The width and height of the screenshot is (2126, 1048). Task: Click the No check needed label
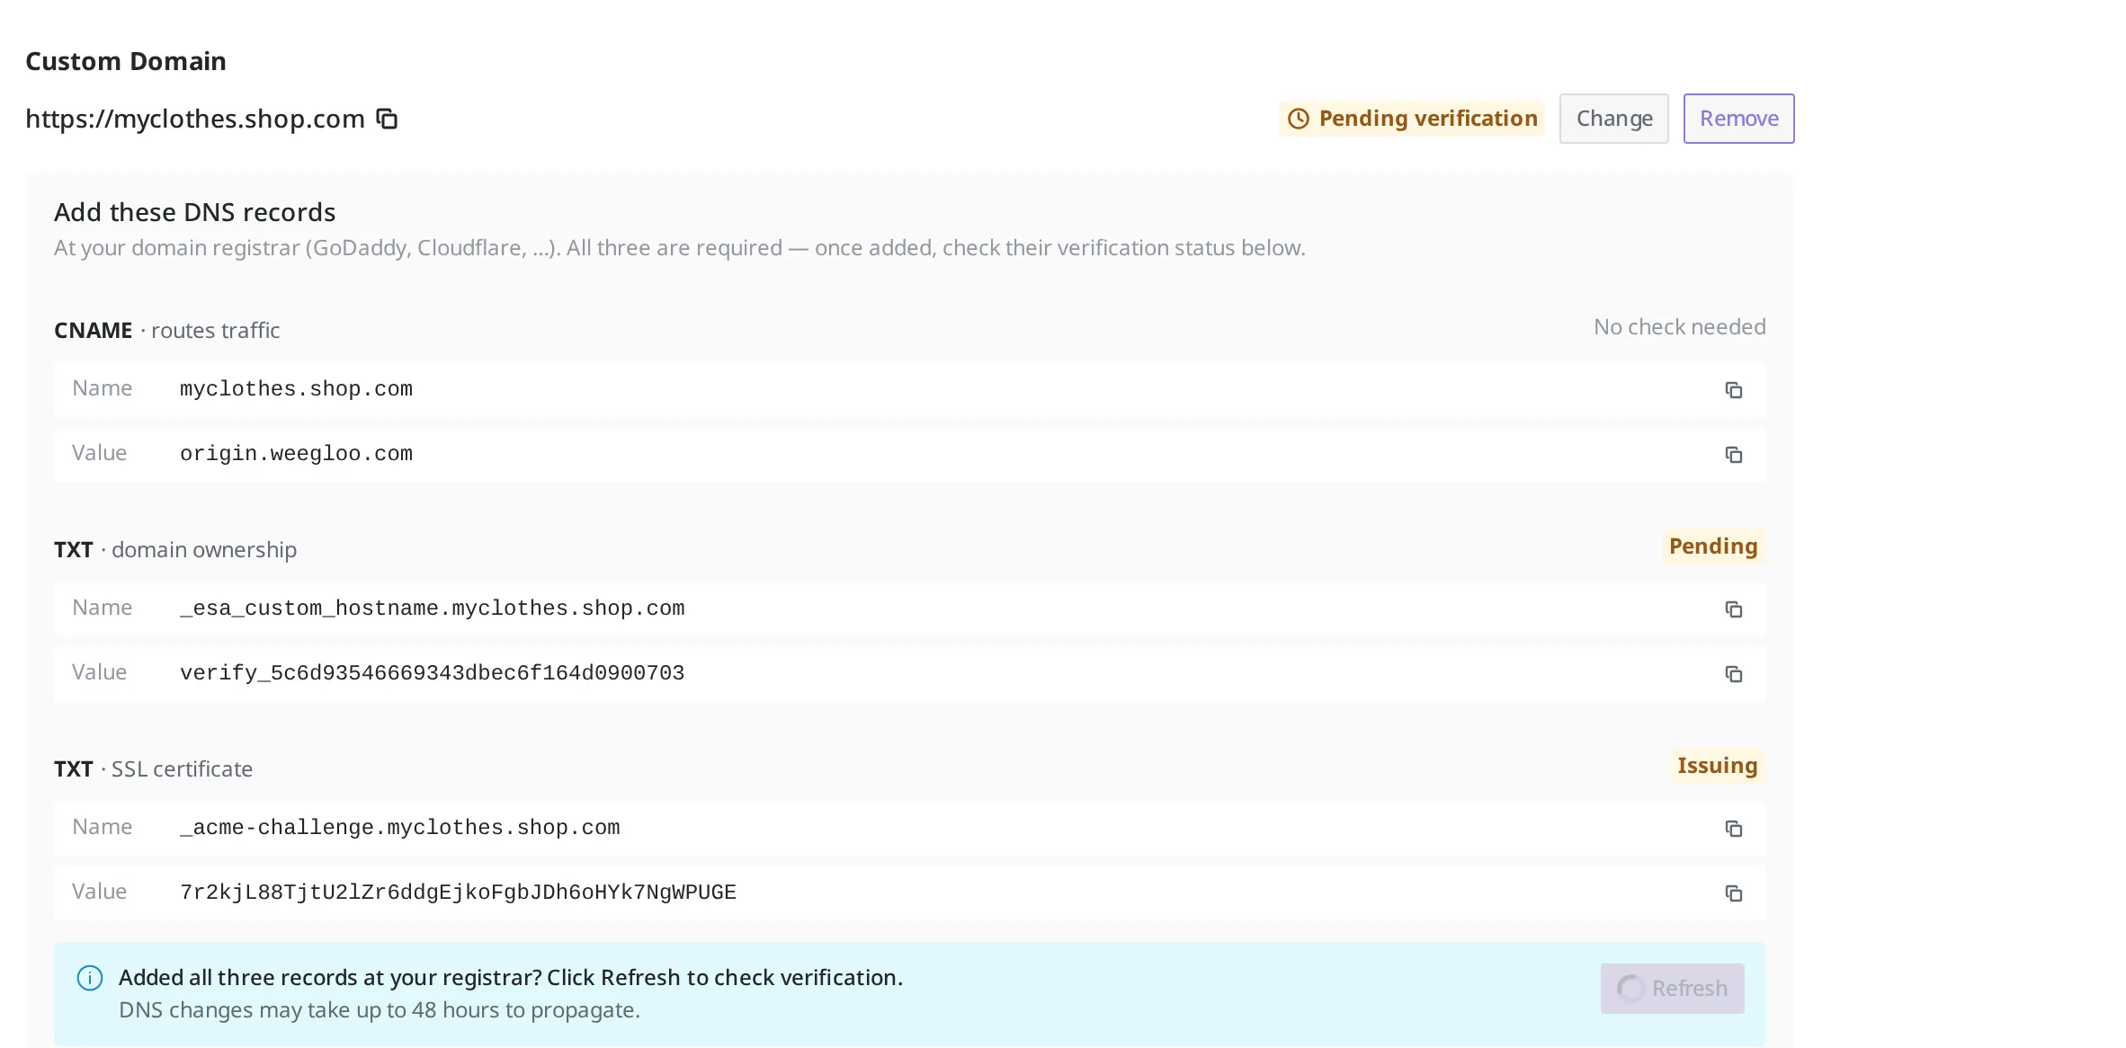[1680, 327]
